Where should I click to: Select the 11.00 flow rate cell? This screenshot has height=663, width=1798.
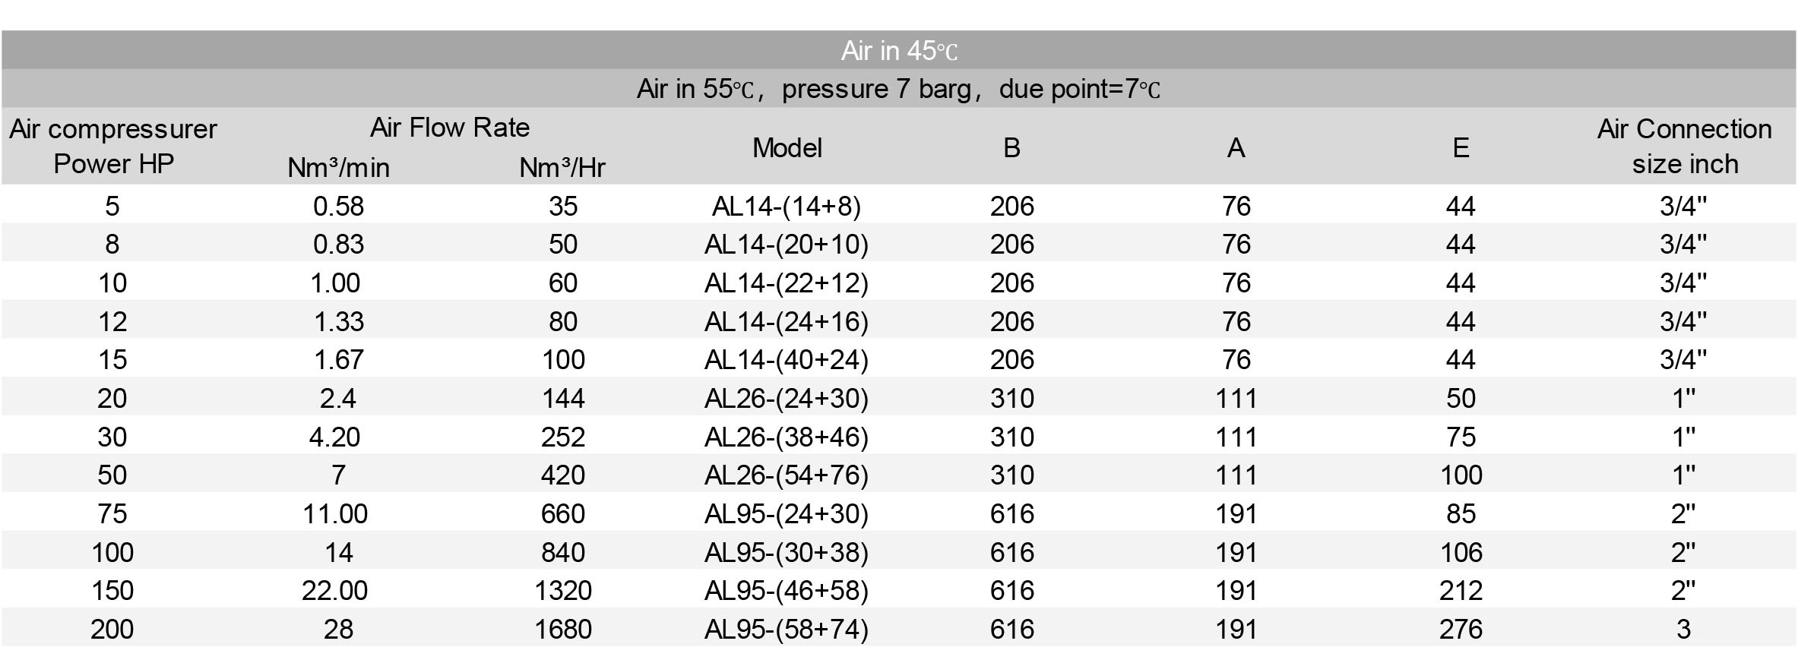point(335,513)
